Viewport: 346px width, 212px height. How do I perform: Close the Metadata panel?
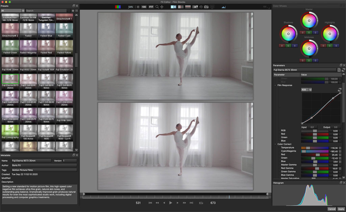point(77,155)
